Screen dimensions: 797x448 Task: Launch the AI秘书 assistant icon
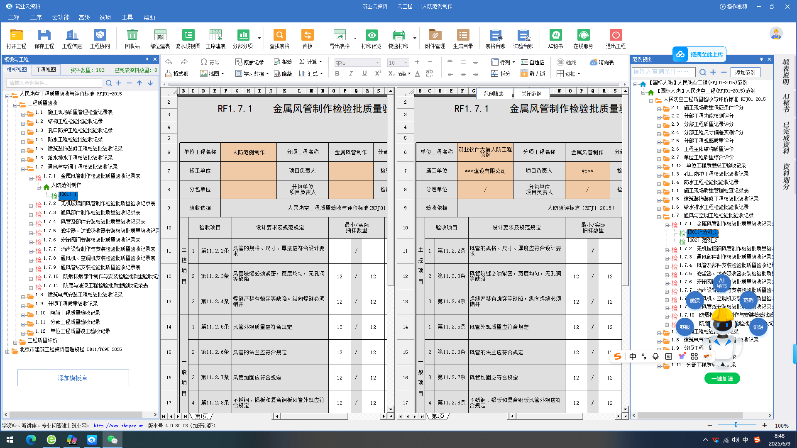point(555,39)
